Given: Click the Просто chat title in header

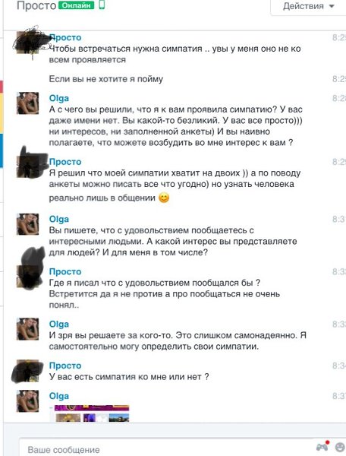Looking at the screenshot, I should 36,5.
